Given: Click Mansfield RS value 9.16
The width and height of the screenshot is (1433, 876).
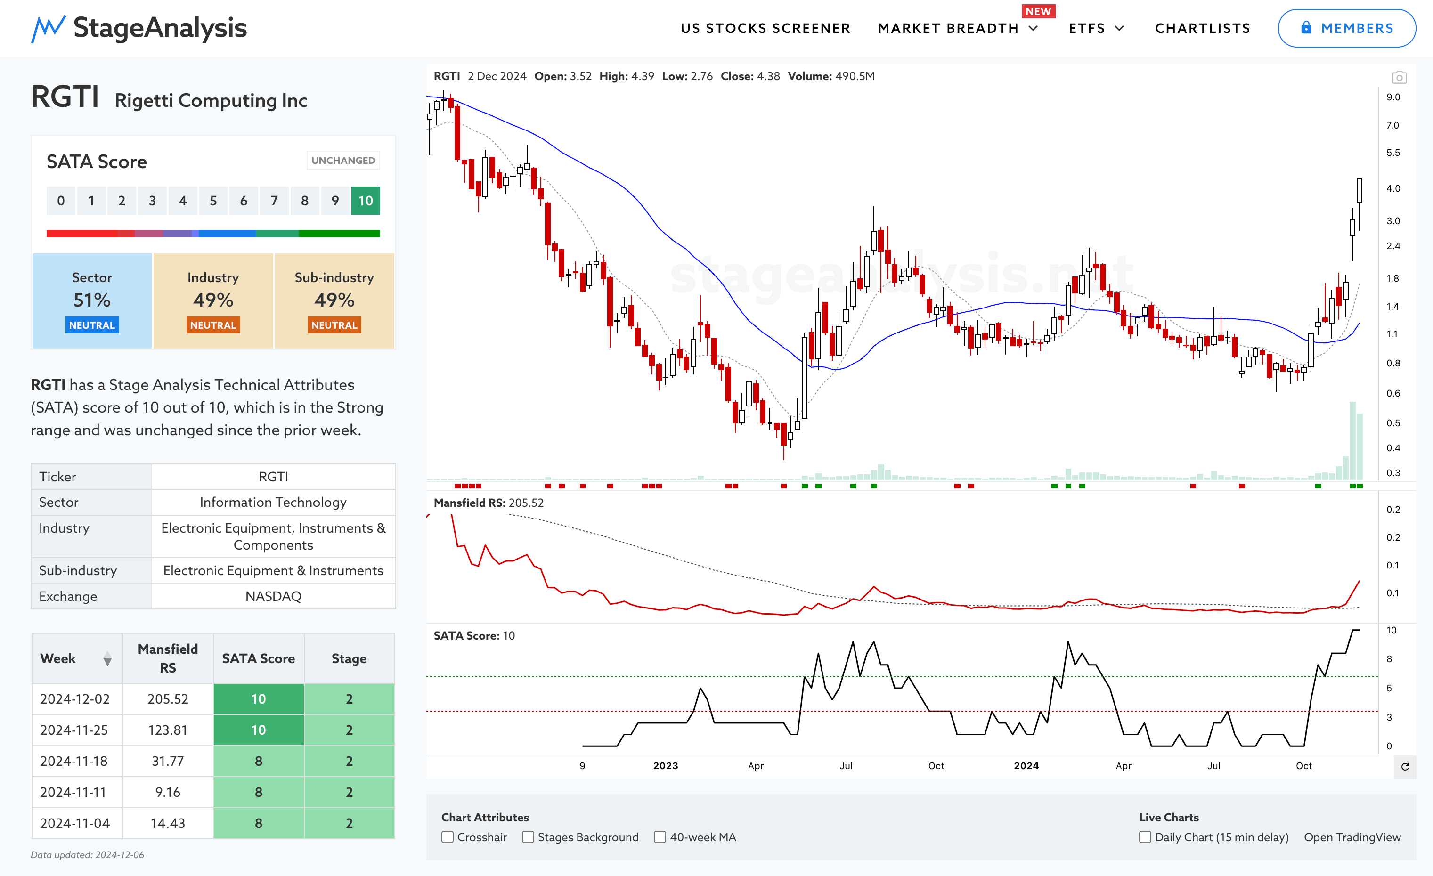Looking at the screenshot, I should pos(168,792).
